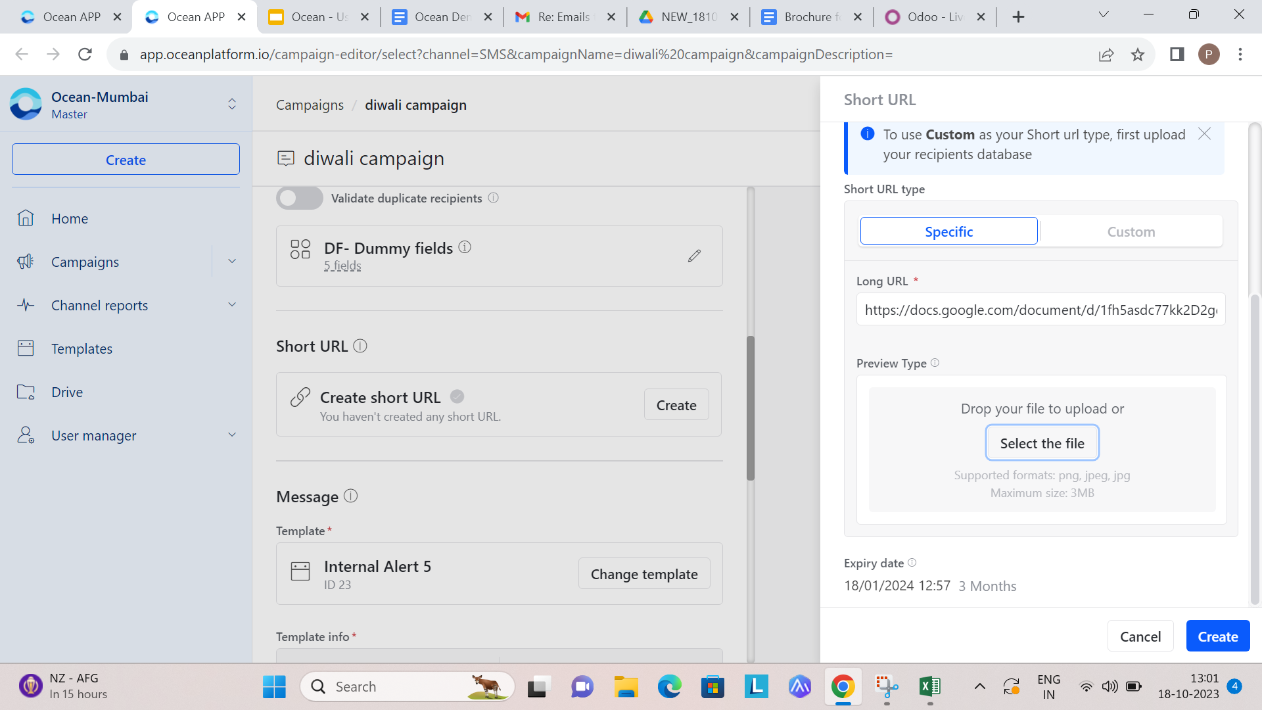Switch to the Ocean - Us Slides tab
Image resolution: width=1262 pixels, height=710 pixels.
(x=319, y=17)
